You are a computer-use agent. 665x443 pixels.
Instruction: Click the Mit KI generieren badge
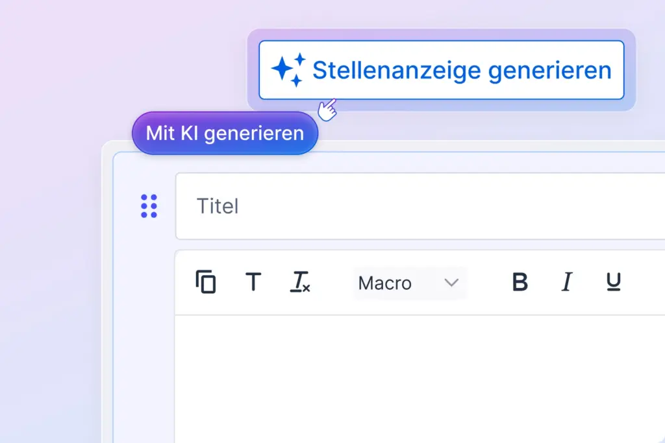point(224,133)
